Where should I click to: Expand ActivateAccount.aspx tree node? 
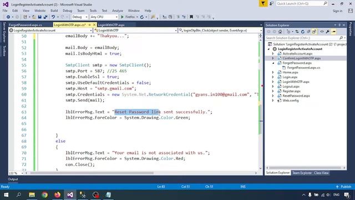click(273, 54)
